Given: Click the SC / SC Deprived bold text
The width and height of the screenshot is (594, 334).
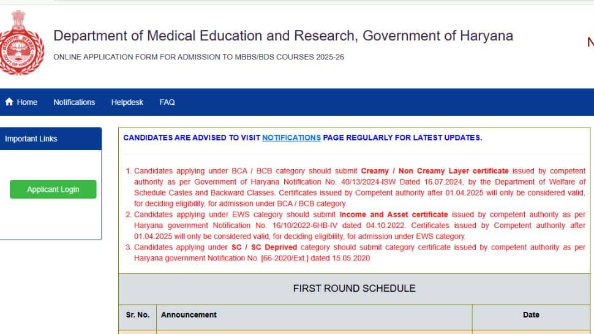Looking at the screenshot, I should [264, 247].
